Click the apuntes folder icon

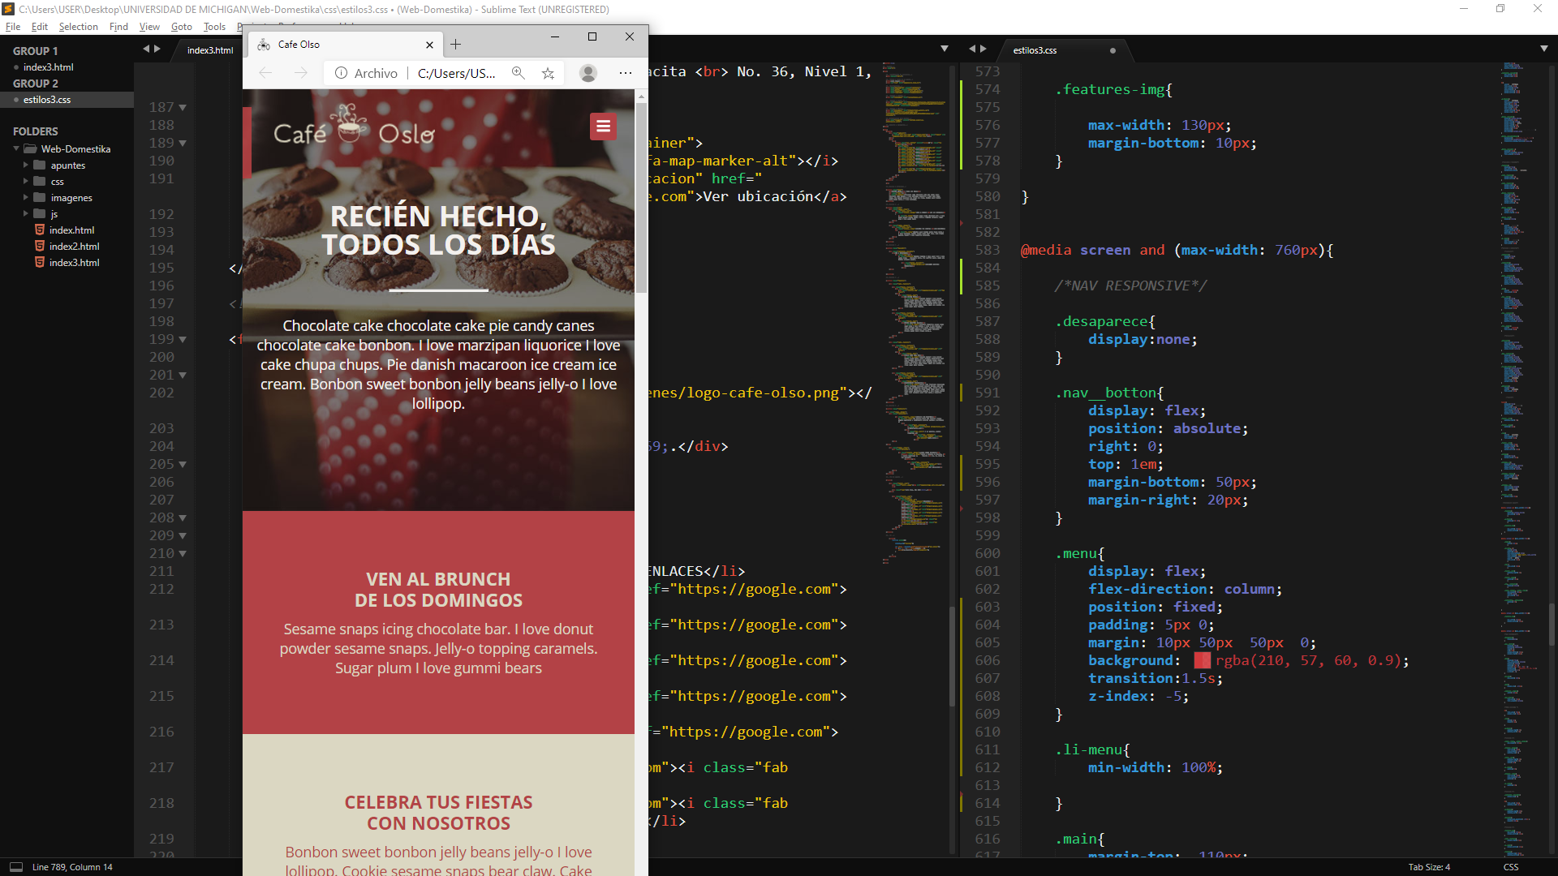point(39,165)
